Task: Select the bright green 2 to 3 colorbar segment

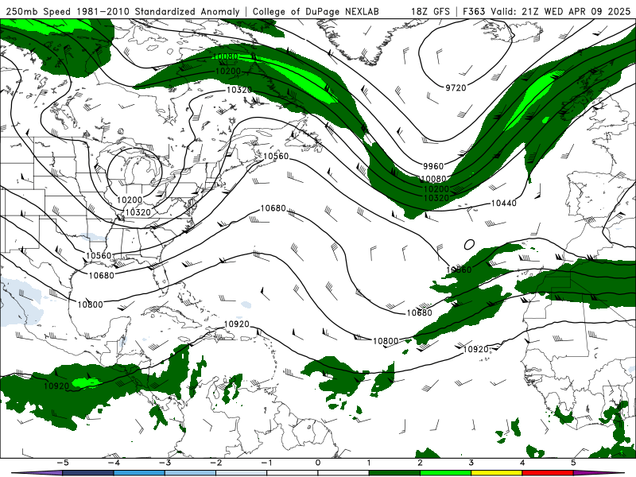Action: [445, 473]
